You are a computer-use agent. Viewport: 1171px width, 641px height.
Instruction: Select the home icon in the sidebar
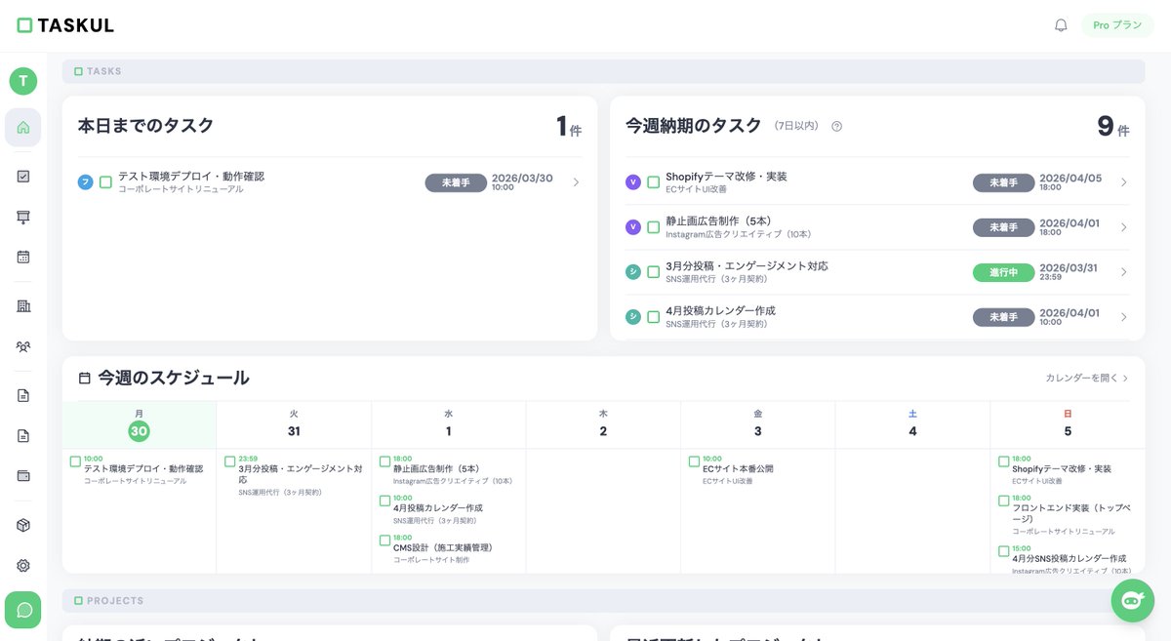pyautogui.click(x=21, y=127)
